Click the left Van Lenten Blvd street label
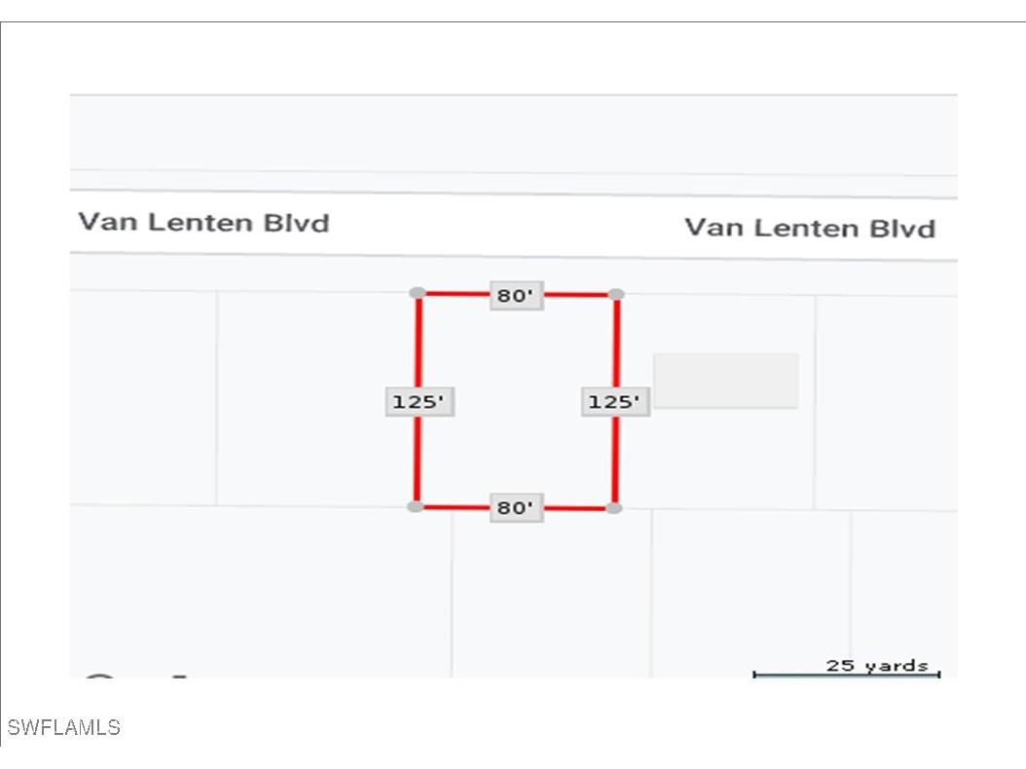The width and height of the screenshot is (1026, 769). (x=204, y=223)
